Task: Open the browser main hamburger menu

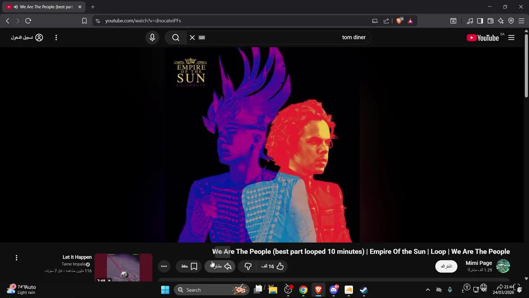Action: (x=522, y=21)
